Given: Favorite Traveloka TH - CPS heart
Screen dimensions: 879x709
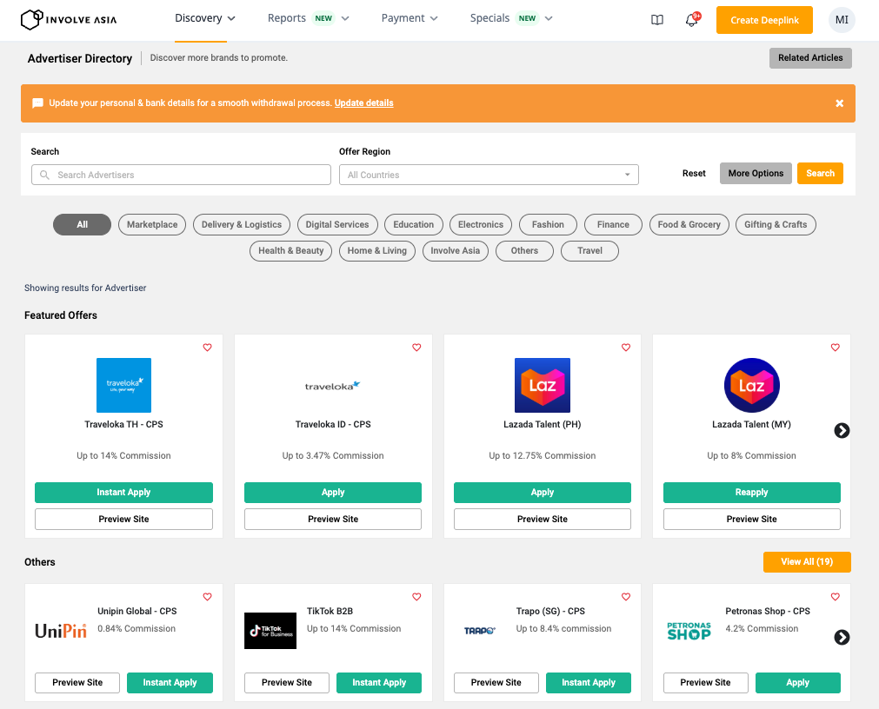Looking at the screenshot, I should tap(208, 348).
